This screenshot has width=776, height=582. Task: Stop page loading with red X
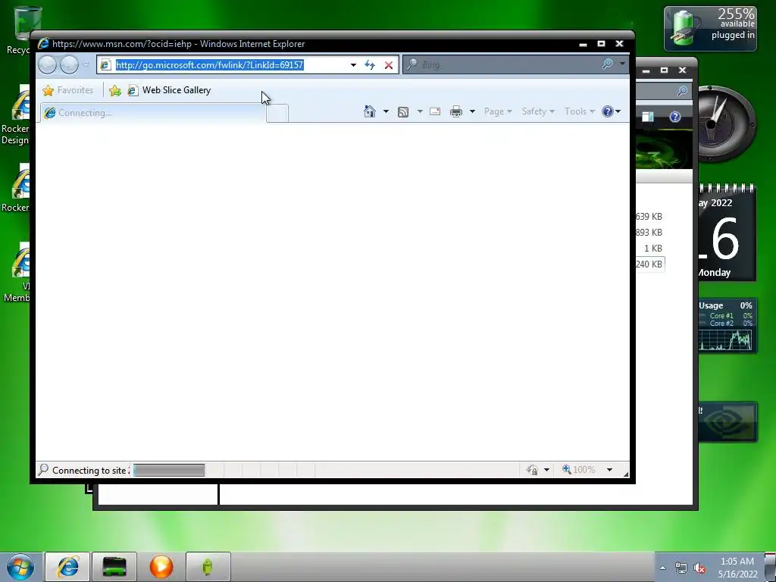click(389, 65)
